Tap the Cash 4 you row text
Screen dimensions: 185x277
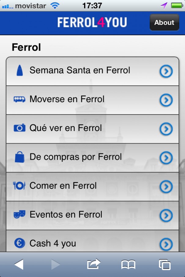pyautogui.click(x=53, y=243)
